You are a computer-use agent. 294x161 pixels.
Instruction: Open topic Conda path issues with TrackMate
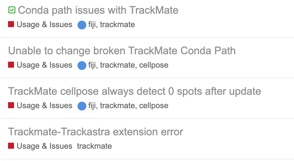click(98, 10)
